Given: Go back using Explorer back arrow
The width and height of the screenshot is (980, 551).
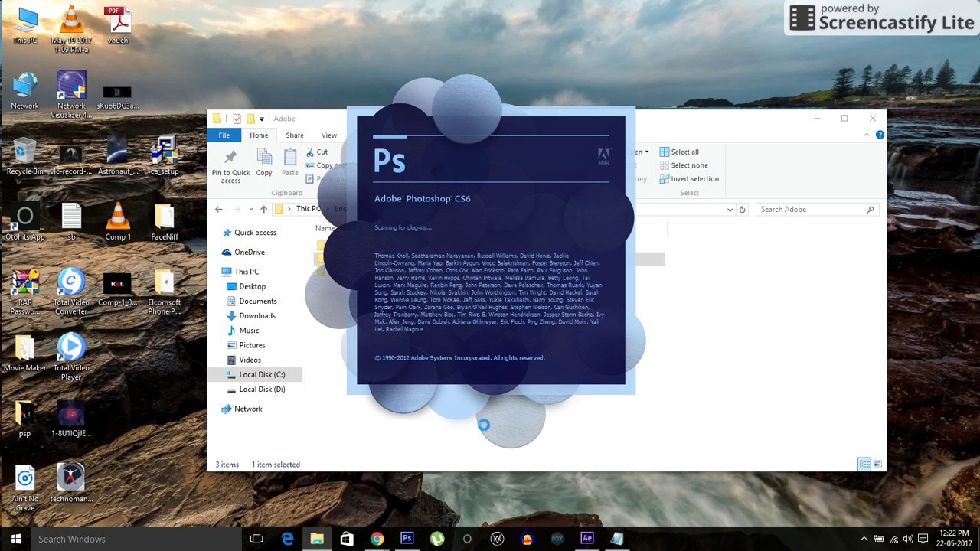Looking at the screenshot, I should pyautogui.click(x=219, y=209).
